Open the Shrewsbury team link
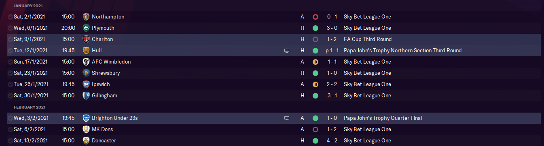 pyautogui.click(x=106, y=73)
